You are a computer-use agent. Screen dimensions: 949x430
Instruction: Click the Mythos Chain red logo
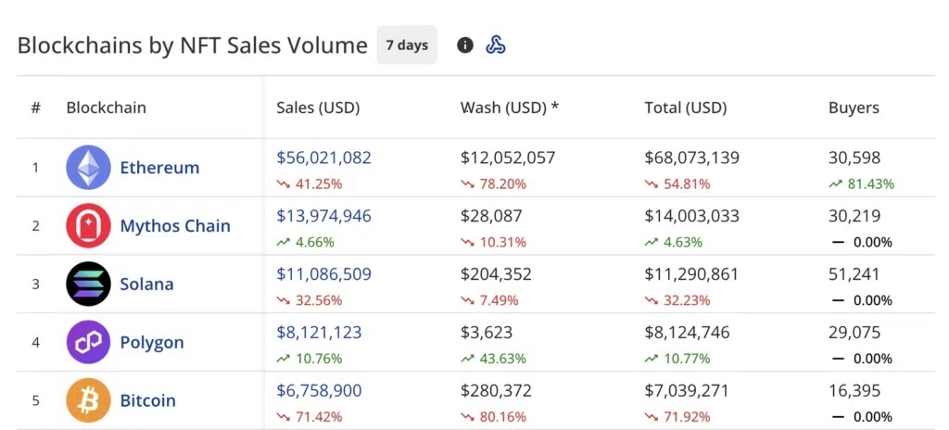click(x=88, y=226)
